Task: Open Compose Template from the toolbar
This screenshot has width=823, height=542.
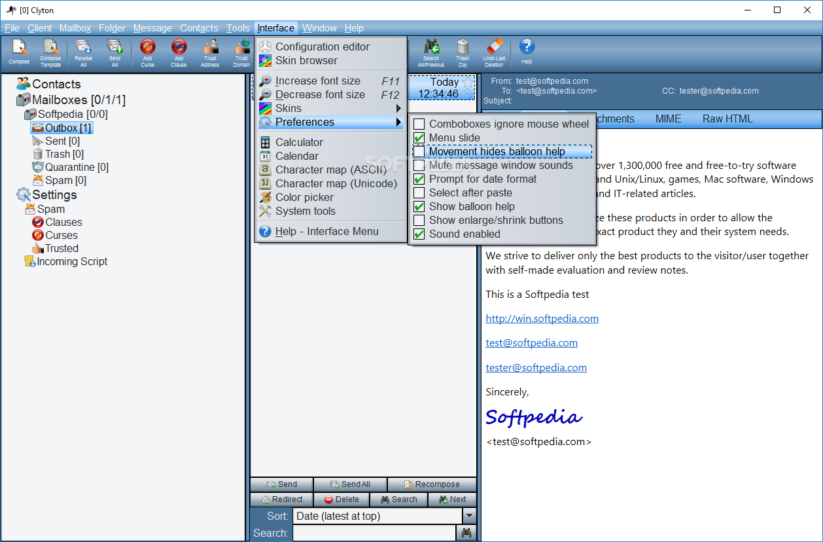Action: [50, 53]
